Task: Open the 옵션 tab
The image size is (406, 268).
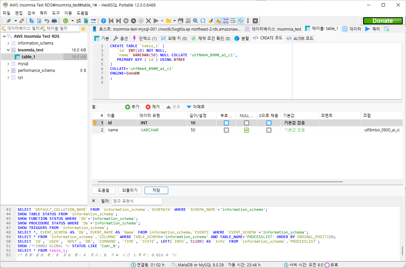Action: tap(121, 38)
